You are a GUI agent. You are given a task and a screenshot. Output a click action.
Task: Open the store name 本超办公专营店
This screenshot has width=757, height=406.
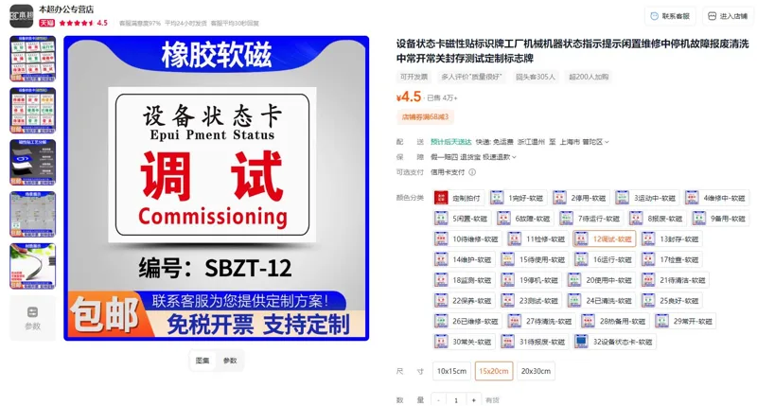(66, 9)
